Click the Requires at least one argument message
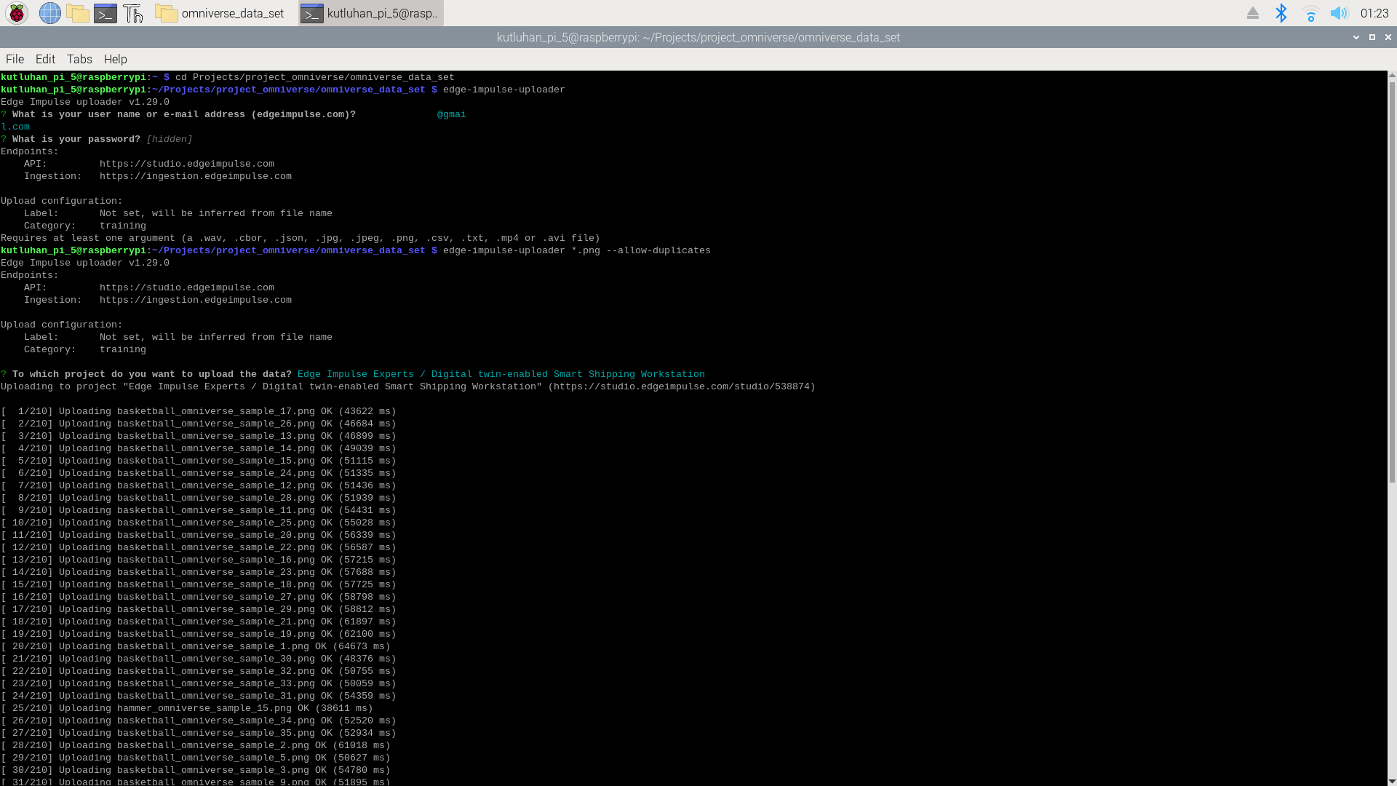1397x786 pixels. 301,238
